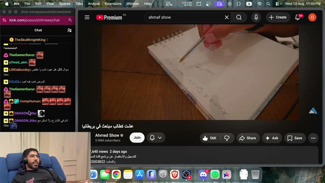The width and height of the screenshot is (325, 183).
Task: Open the Edit menu
Action: click(38, 4)
